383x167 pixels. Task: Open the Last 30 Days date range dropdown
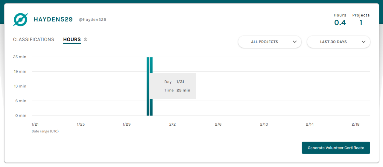(x=338, y=42)
